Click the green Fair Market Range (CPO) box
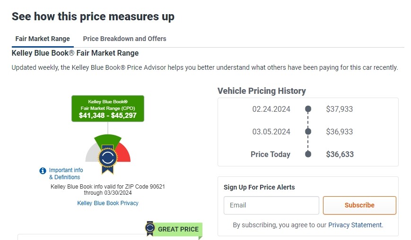Image resolution: width=411 pixels, height=240 pixels. (108, 108)
